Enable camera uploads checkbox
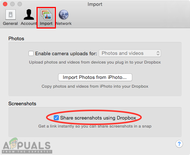Viewport: 190px width, 155px height. pyautogui.click(x=31, y=53)
